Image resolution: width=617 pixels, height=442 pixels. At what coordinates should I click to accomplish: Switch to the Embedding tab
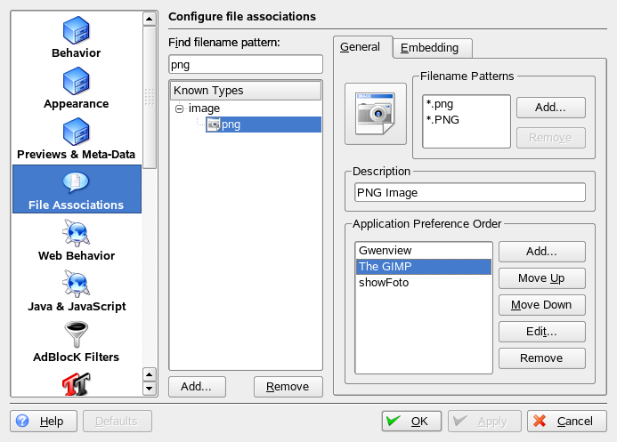430,48
